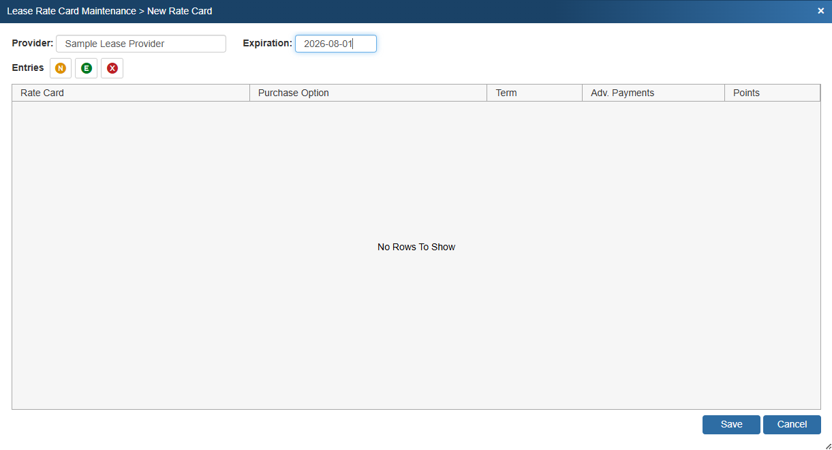Save the new rate card
This screenshot has height=450, width=832.
pos(731,424)
